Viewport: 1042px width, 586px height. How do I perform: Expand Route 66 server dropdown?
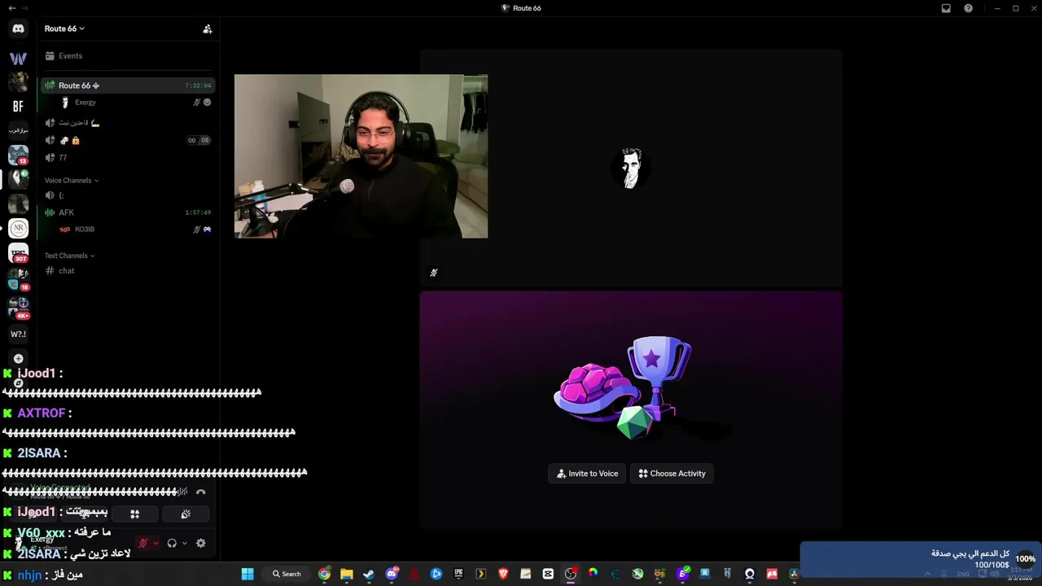(x=64, y=28)
